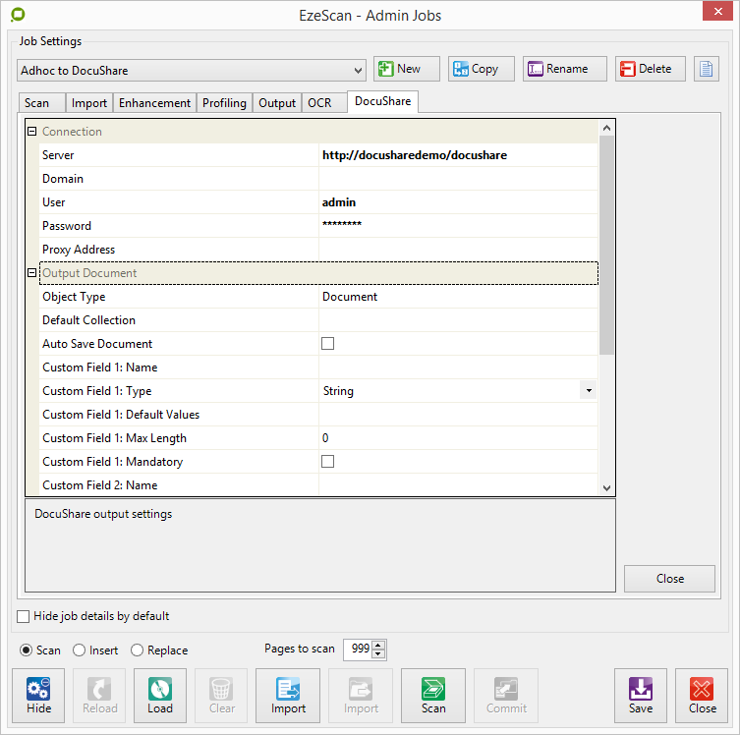Save the job settings
This screenshot has width=740, height=735.
point(641,696)
